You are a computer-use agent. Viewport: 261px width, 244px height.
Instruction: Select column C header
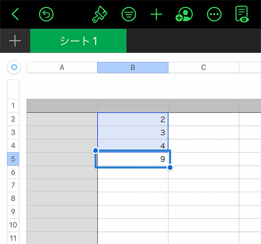click(204, 67)
